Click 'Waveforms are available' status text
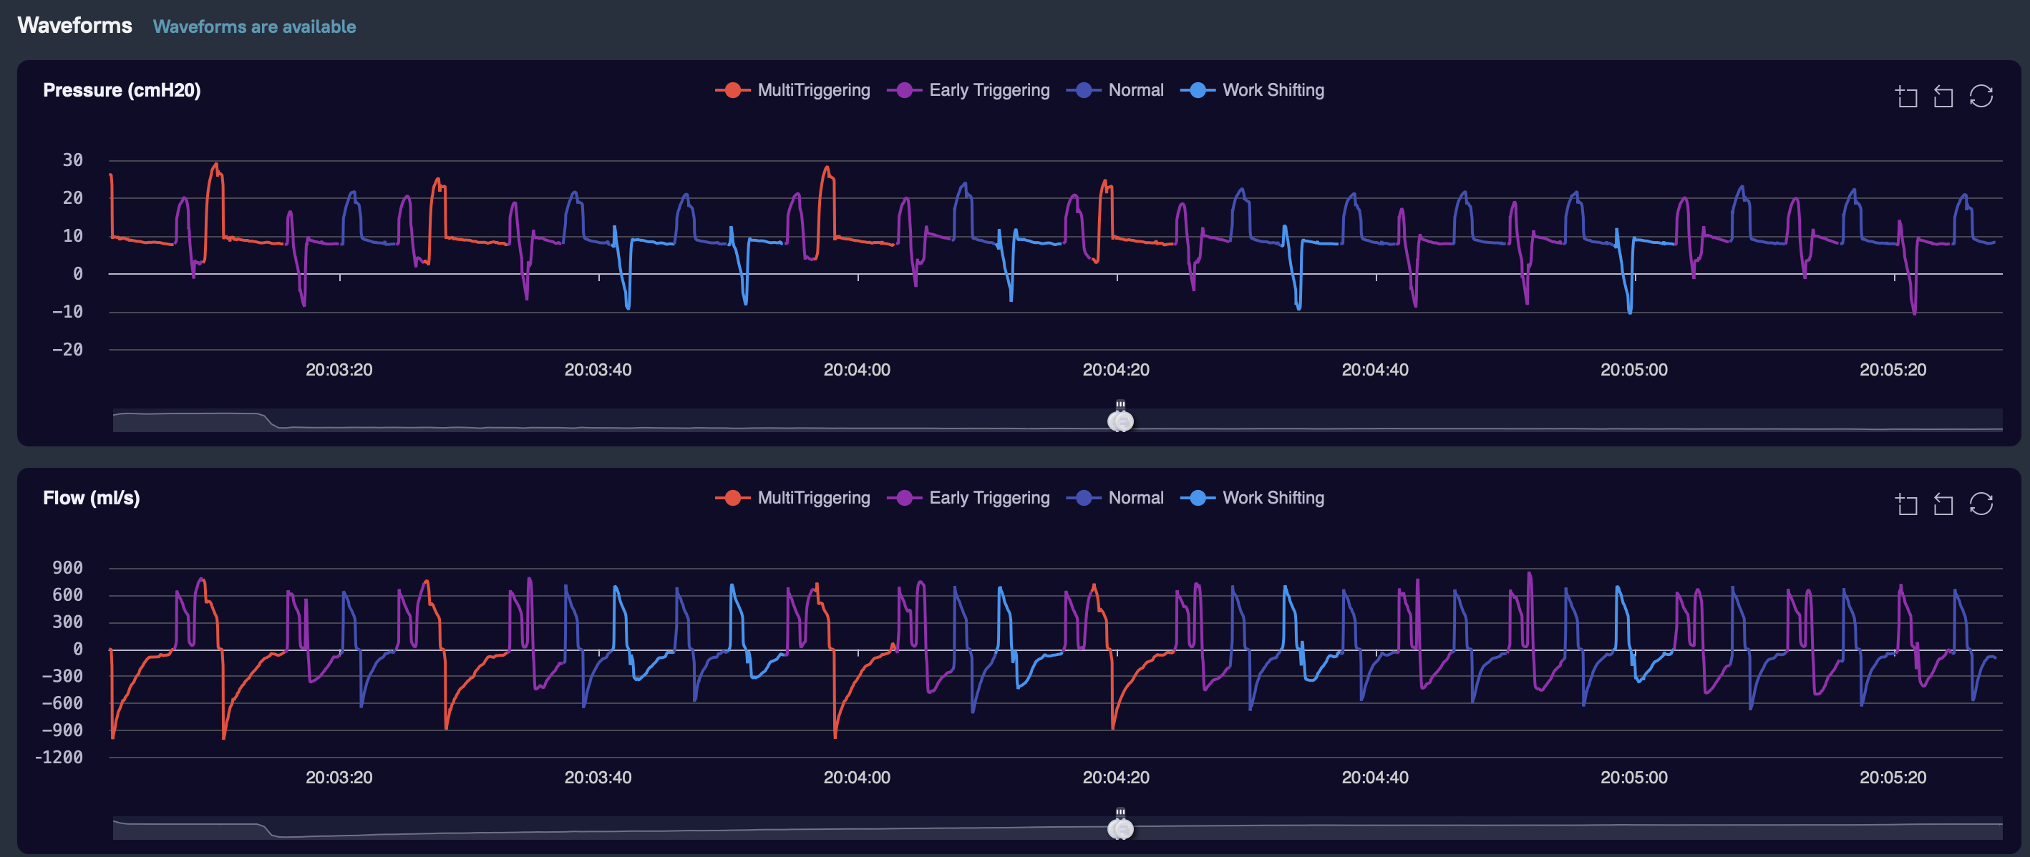 [x=253, y=26]
